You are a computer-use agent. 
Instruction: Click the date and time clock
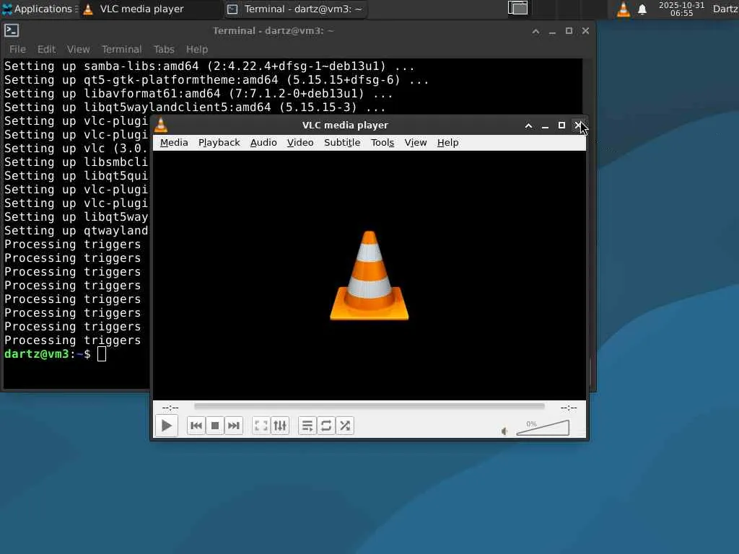(x=681, y=9)
